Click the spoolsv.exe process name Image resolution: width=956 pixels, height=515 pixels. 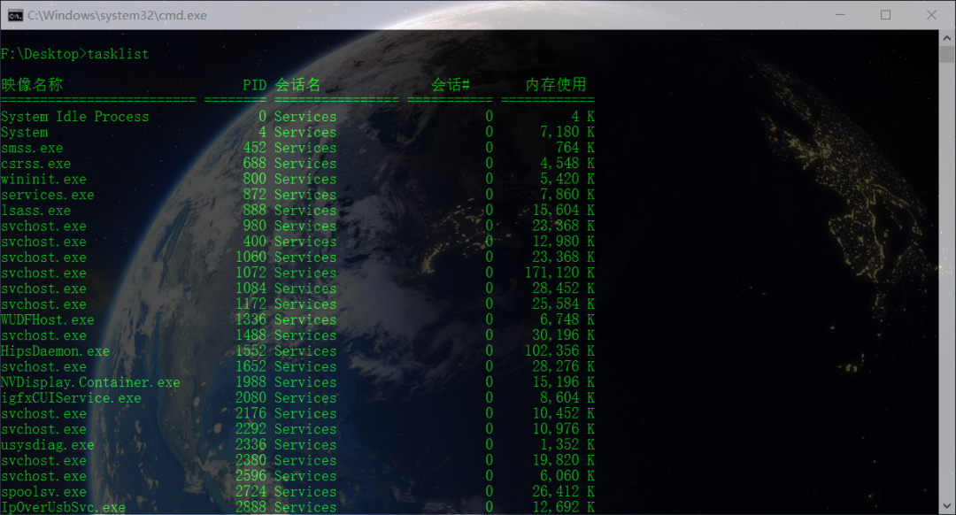pos(44,492)
